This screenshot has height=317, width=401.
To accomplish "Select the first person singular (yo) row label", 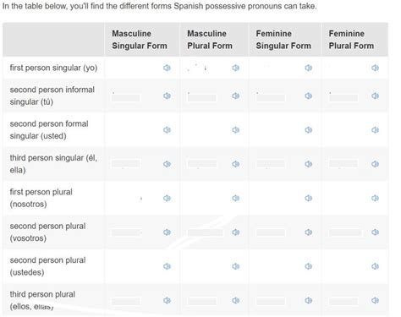I will [53, 68].
